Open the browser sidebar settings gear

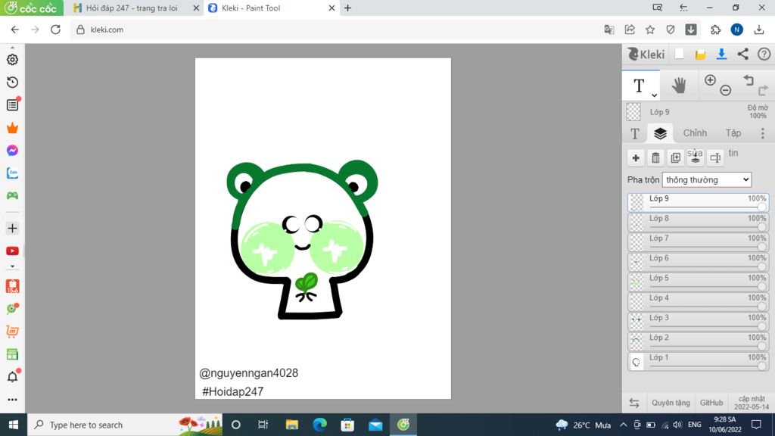tap(12, 59)
